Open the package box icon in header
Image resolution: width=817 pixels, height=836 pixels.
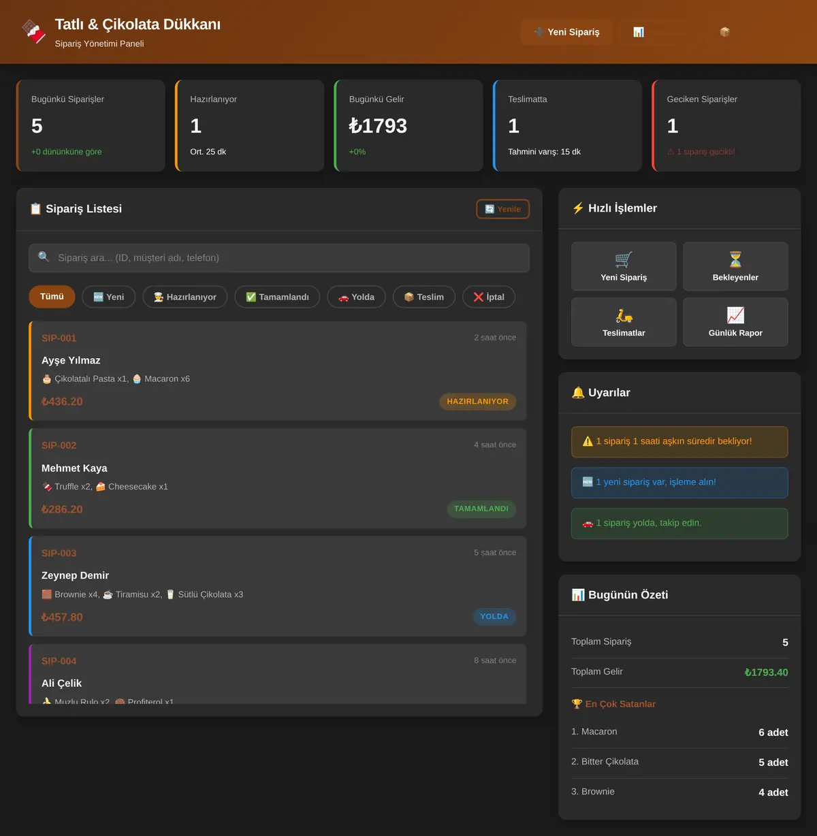(x=724, y=32)
